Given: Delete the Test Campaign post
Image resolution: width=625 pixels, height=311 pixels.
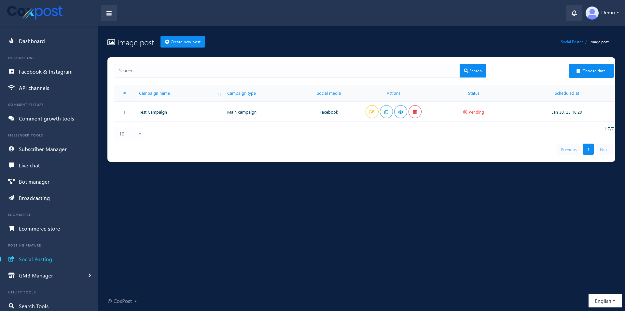Looking at the screenshot, I should point(415,112).
